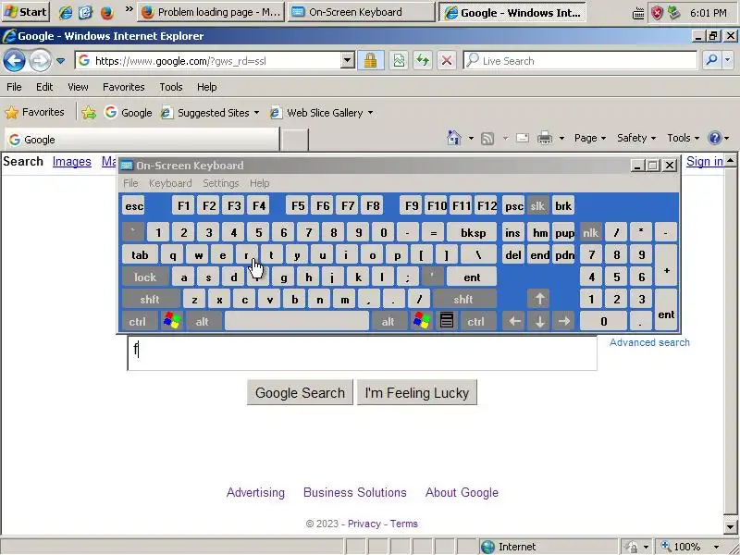Click the Windows Start button
This screenshot has height=555, width=740.
pyautogui.click(x=26, y=12)
